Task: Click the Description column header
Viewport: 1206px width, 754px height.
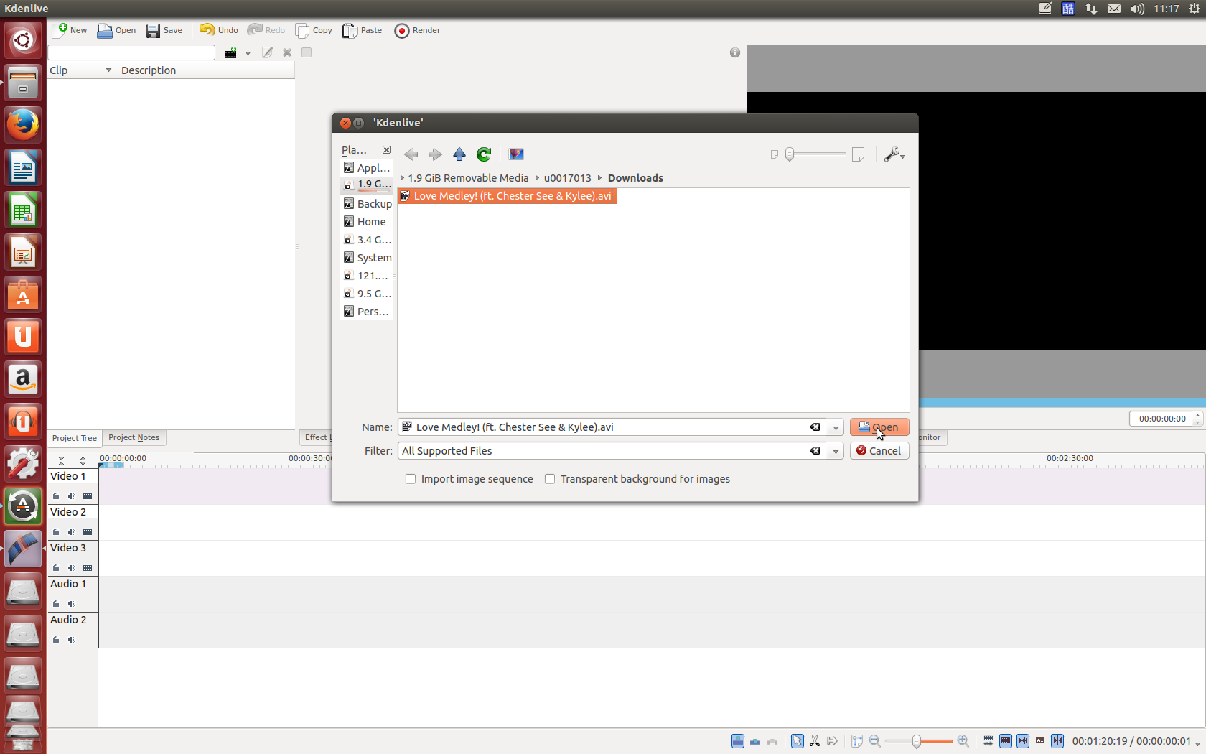Action: (x=206, y=70)
